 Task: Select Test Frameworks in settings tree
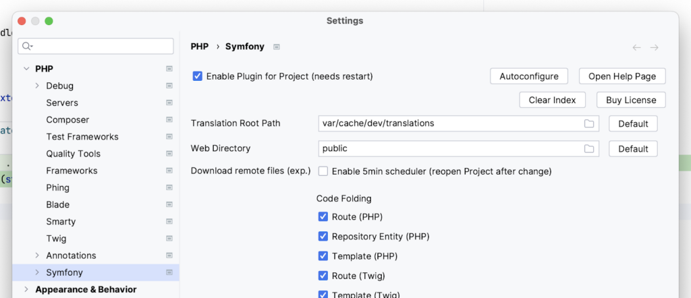pos(82,137)
